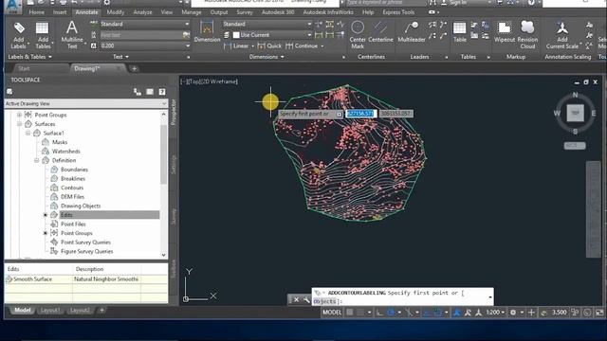Click the Find text search icon
The width and height of the screenshot is (607, 341).
(186, 35)
